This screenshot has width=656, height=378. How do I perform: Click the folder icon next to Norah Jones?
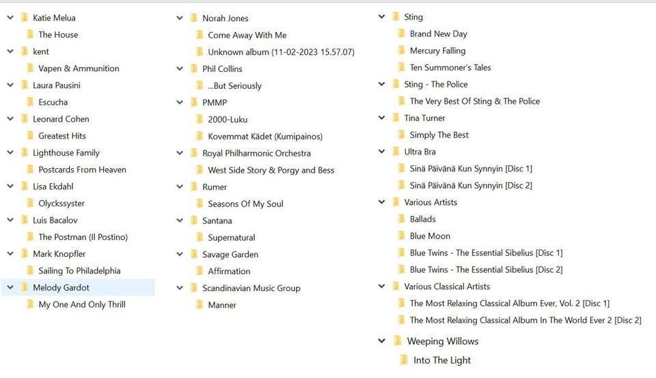194,18
